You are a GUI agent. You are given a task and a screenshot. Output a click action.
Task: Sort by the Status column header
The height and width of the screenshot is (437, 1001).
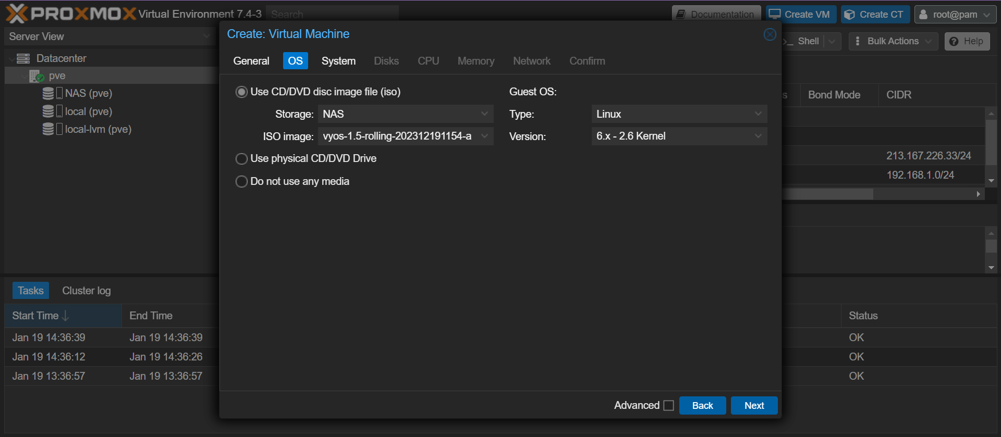tap(918, 316)
